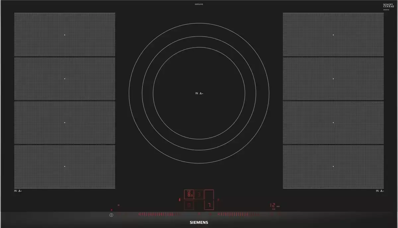Select the zone display showing 3

pos(199,195)
